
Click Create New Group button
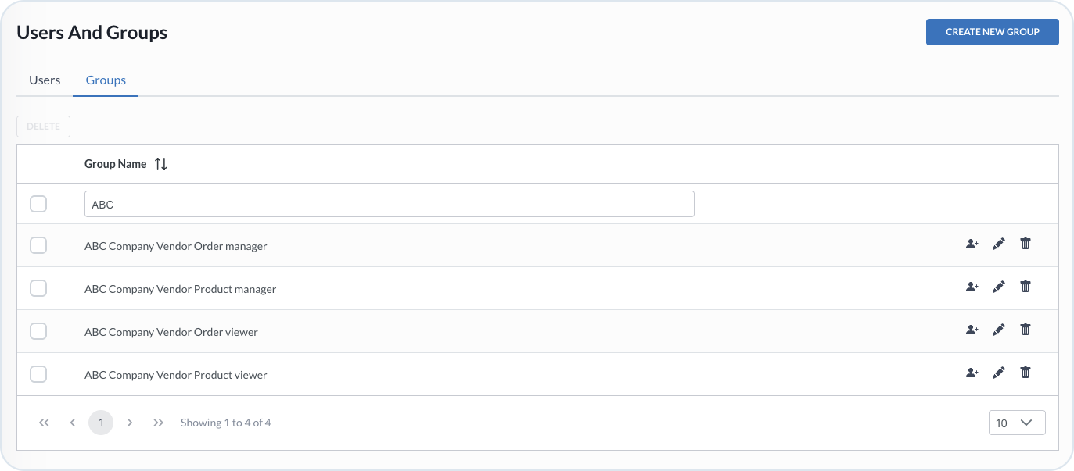pos(992,32)
